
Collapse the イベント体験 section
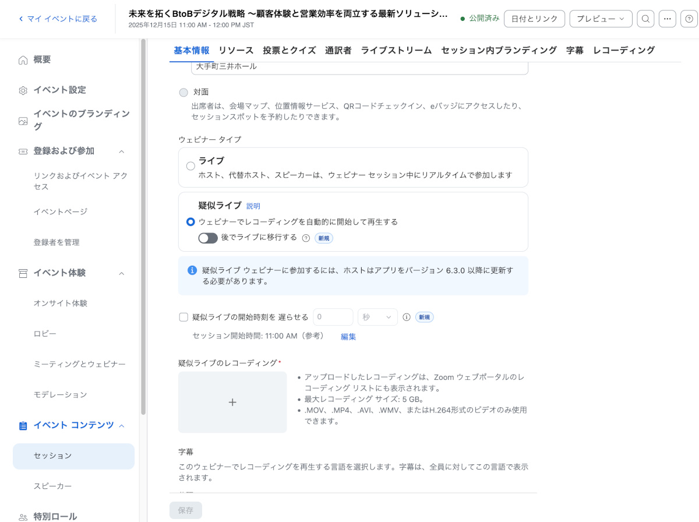(x=122, y=273)
